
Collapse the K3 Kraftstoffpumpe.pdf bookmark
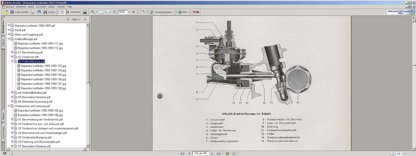[12, 61]
